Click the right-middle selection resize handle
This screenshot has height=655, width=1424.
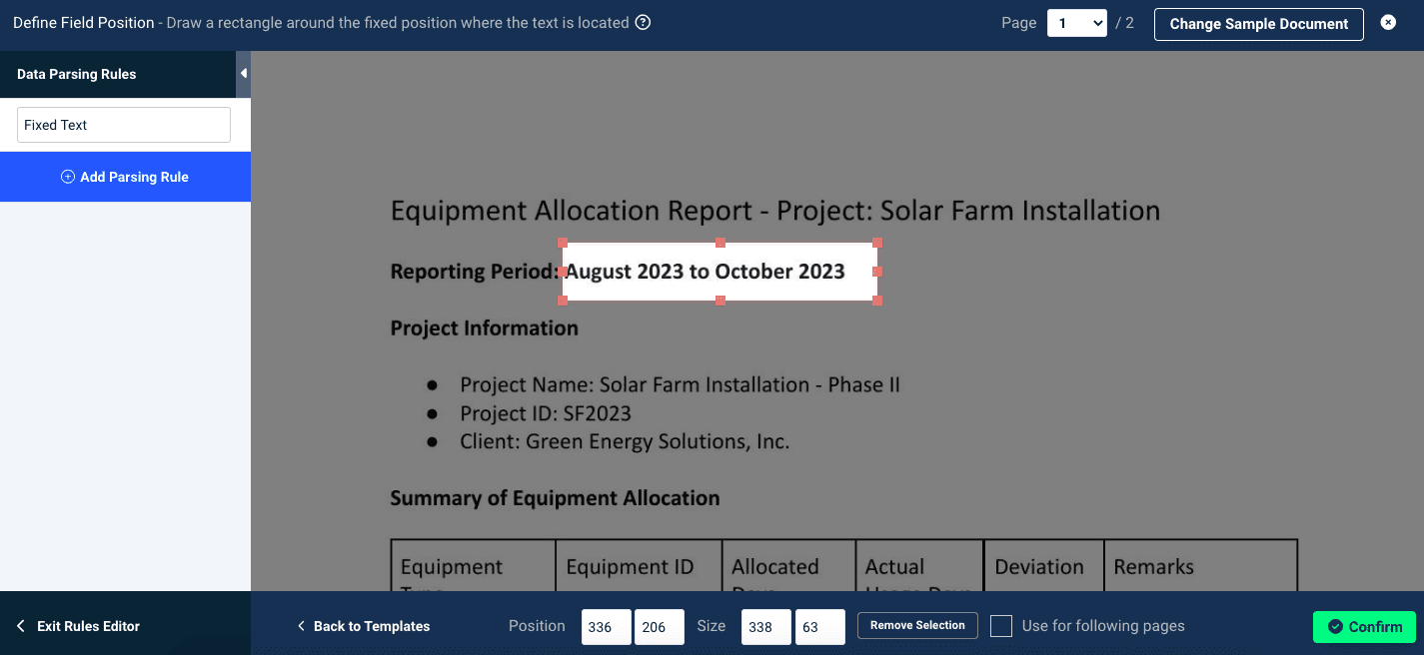click(x=877, y=272)
